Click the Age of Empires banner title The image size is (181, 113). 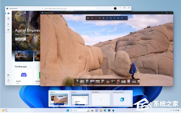27,30
